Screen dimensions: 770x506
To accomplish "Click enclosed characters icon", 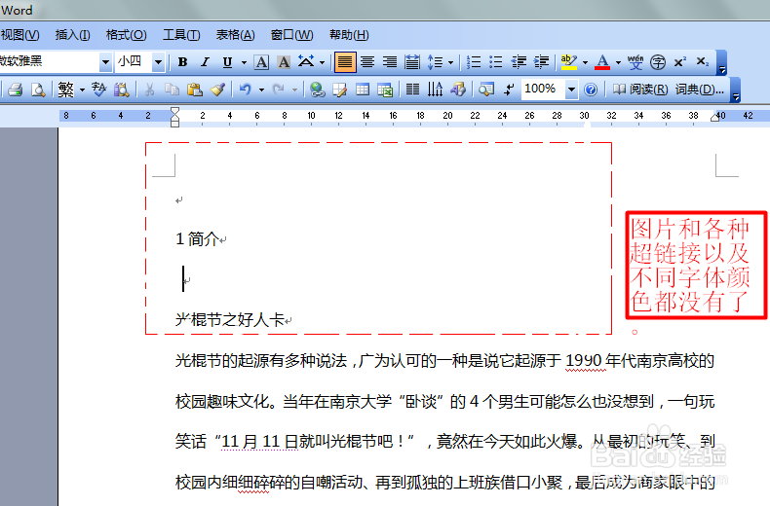I will point(658,62).
